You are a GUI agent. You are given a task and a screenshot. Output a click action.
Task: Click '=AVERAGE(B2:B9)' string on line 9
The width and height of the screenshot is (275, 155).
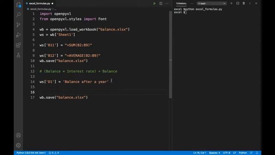click(x=82, y=56)
